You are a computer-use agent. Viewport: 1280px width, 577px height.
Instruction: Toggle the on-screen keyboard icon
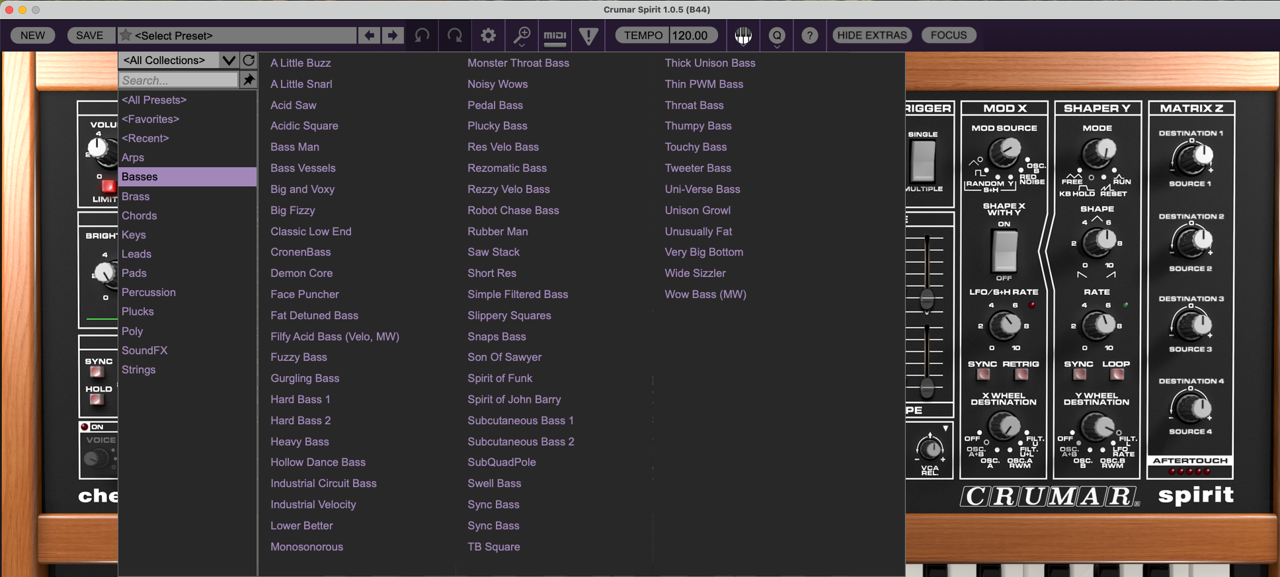743,36
